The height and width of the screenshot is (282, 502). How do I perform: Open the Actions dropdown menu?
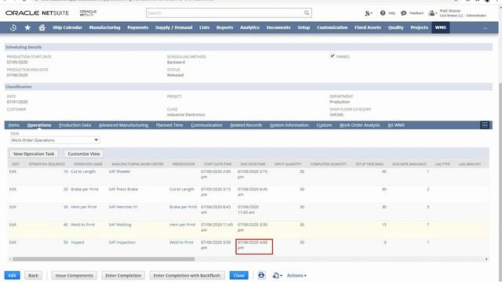tap(296, 275)
